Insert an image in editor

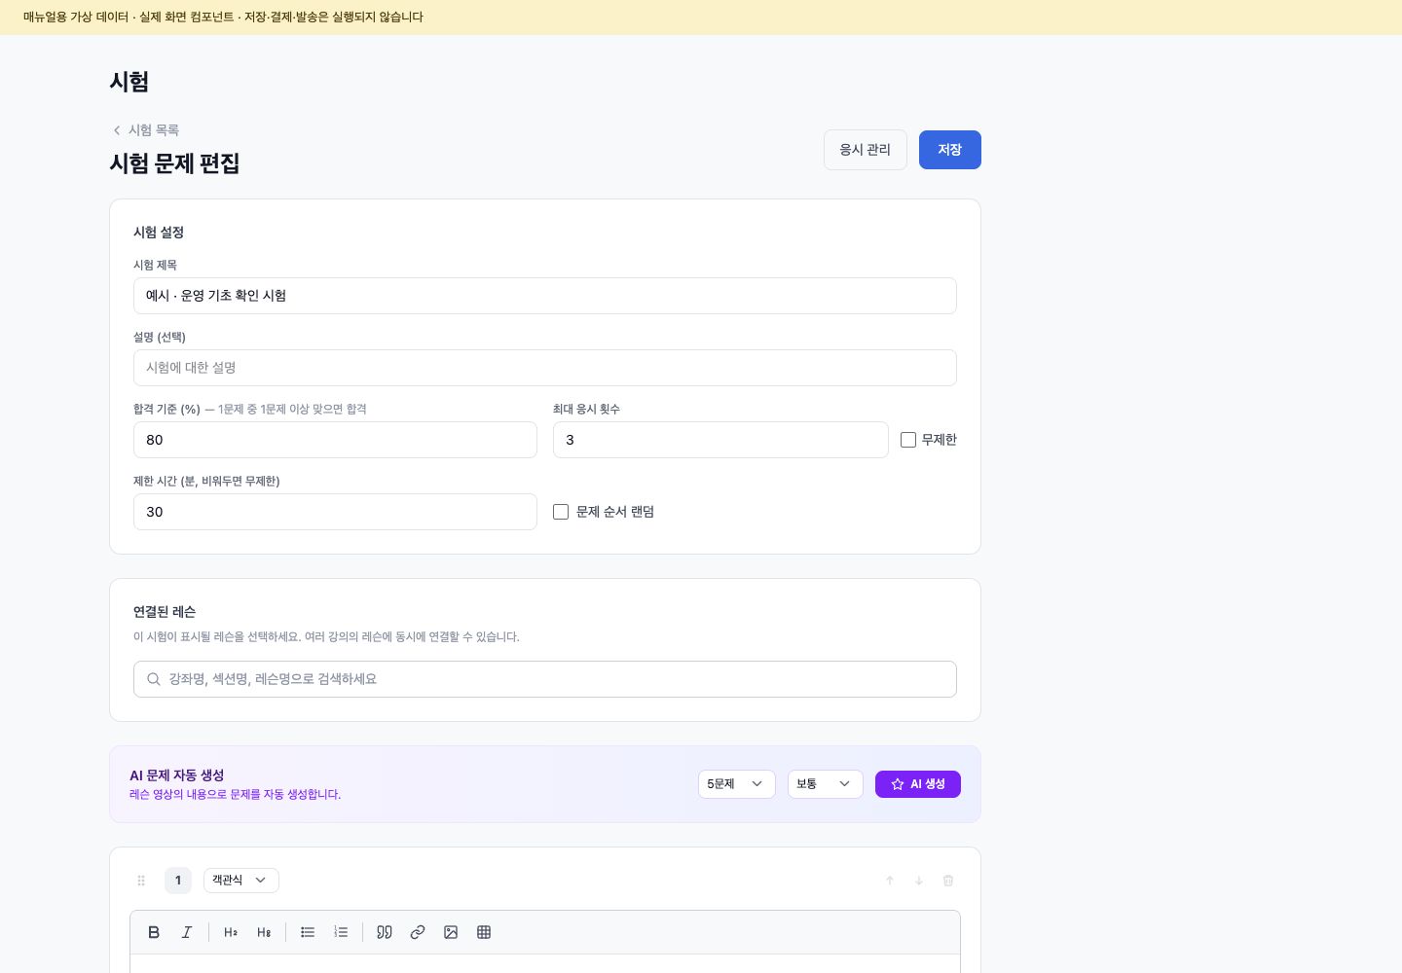(x=451, y=932)
